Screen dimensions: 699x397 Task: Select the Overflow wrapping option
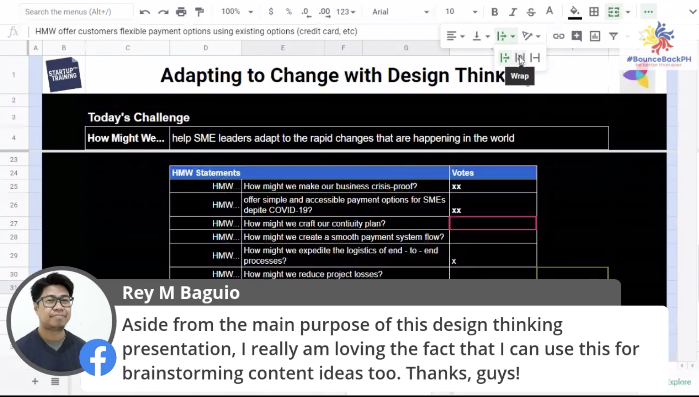[x=504, y=58]
